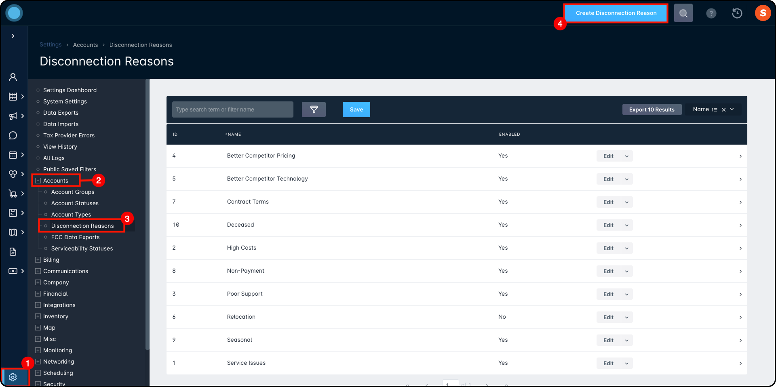Open Data Exports in the tree
This screenshot has height=387, width=776.
pos(61,113)
